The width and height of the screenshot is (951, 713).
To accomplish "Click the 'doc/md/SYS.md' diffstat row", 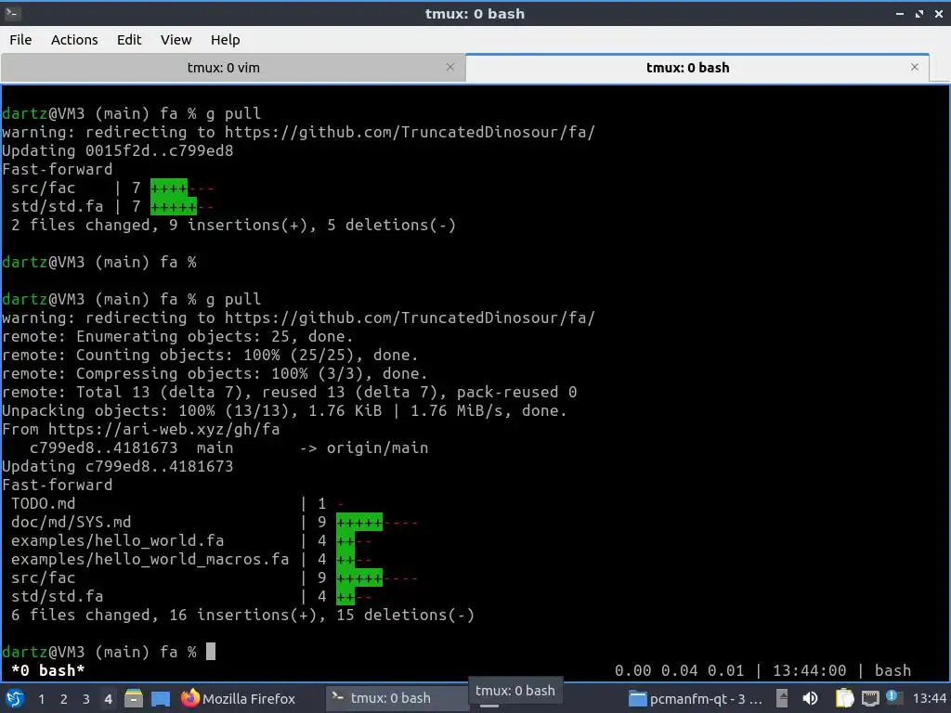I will point(215,522).
